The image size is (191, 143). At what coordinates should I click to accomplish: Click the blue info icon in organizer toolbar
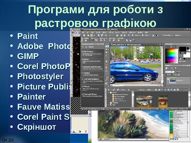click(172, 90)
